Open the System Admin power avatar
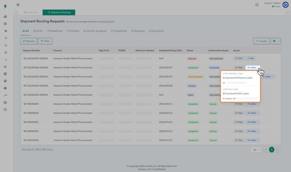Image resolution: width=291 pixels, height=172 pixels. pyautogui.click(x=285, y=5)
